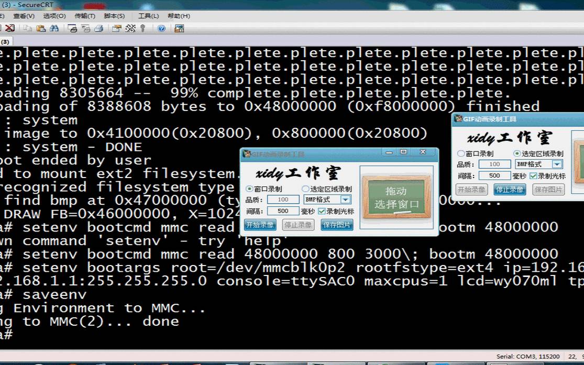Viewport: 584px width, 365px height.
Task: Maximize the left GIF recorder window
Action: click(x=403, y=152)
